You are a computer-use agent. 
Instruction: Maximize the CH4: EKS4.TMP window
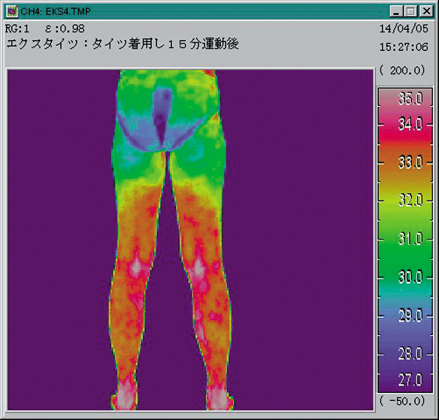coord(410,11)
